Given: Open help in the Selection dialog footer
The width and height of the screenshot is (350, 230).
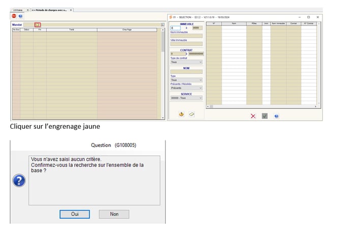Looking at the screenshot, I should pyautogui.click(x=276, y=116).
